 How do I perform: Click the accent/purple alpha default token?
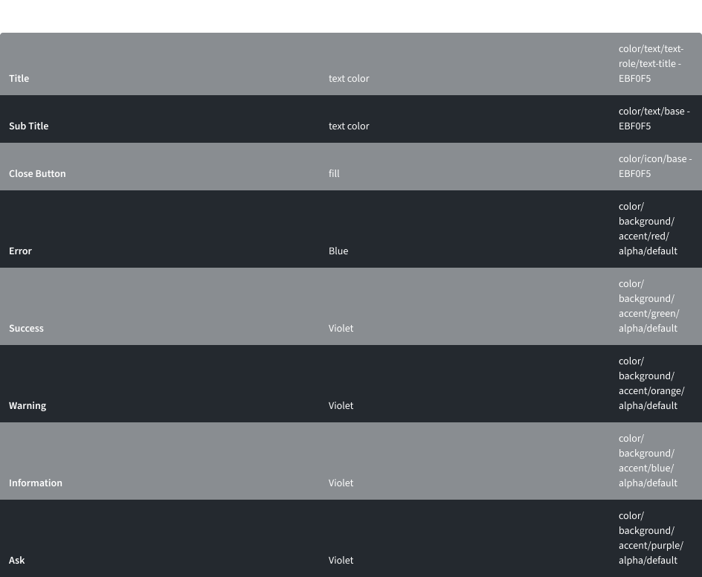click(651, 538)
